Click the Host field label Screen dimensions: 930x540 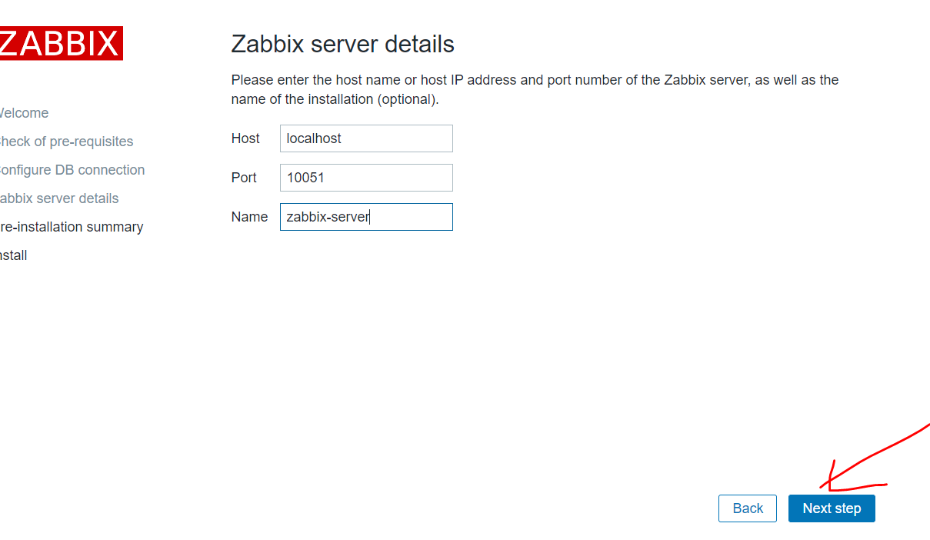coord(245,138)
